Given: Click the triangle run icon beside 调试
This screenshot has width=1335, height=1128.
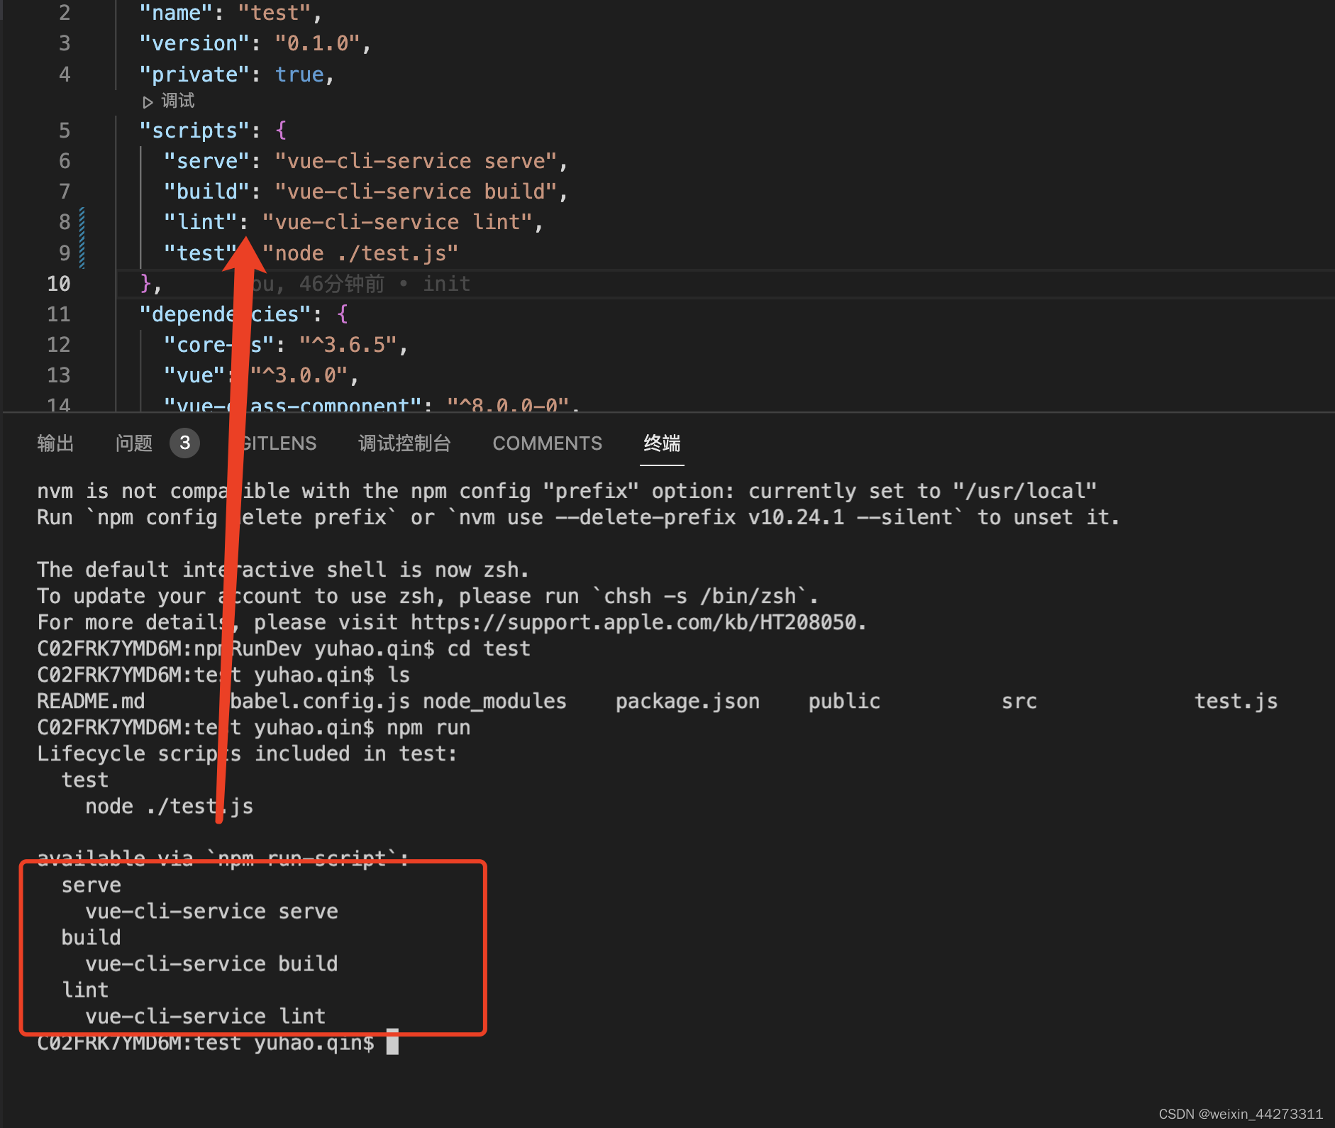Looking at the screenshot, I should (148, 101).
